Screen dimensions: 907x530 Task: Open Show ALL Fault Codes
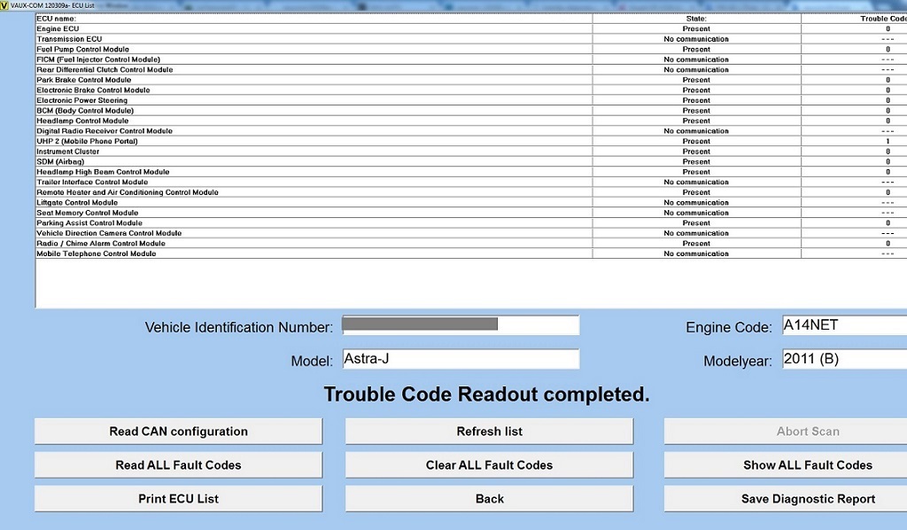click(807, 465)
